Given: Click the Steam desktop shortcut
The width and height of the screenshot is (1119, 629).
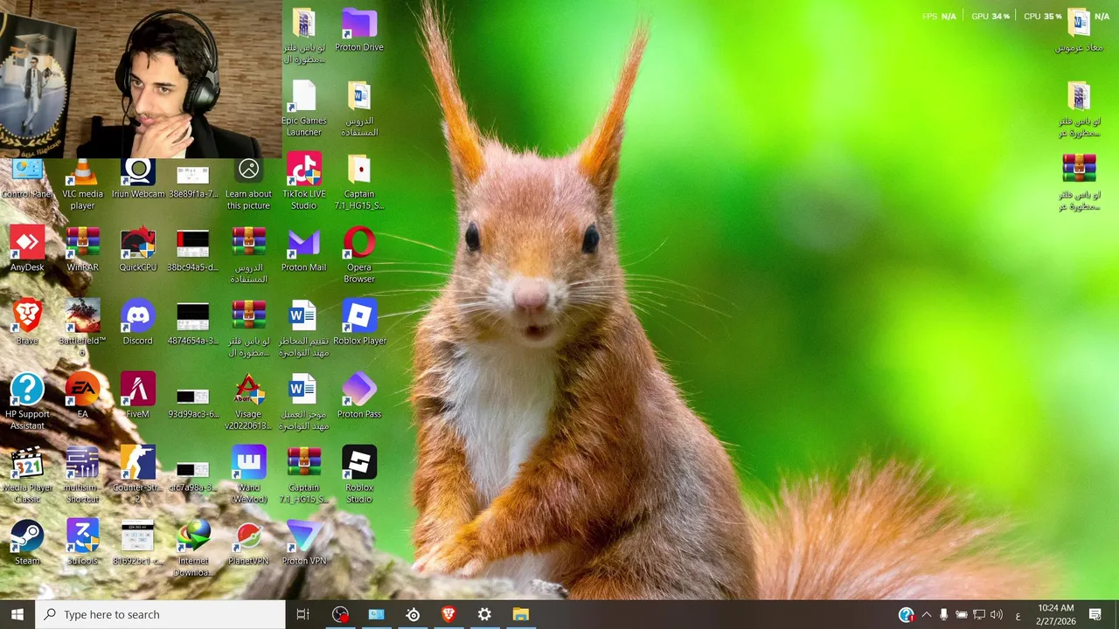Looking at the screenshot, I should 27,543.
